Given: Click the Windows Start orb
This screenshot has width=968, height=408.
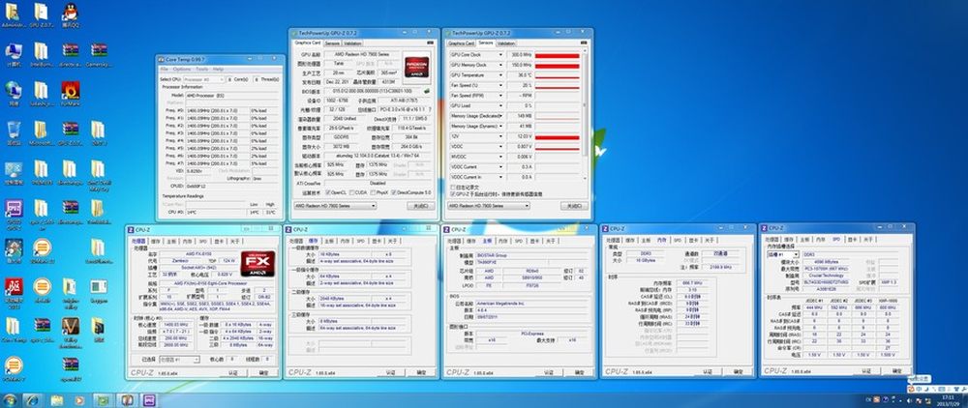Looking at the screenshot, I should tap(11, 398).
